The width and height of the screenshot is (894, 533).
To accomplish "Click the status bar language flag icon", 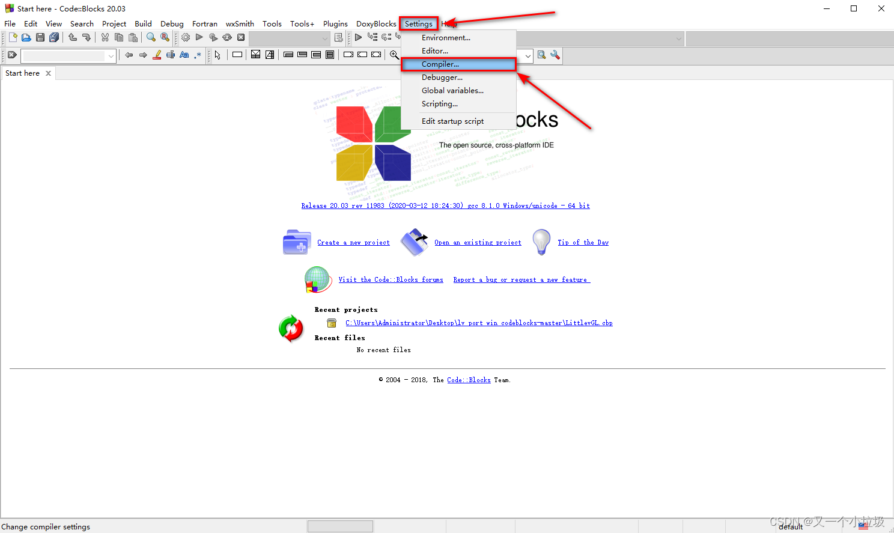I will point(863,526).
